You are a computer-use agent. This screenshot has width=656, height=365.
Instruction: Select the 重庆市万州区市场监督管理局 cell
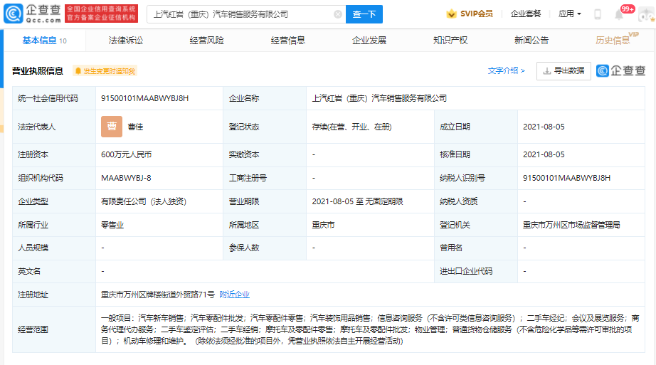coord(571,225)
